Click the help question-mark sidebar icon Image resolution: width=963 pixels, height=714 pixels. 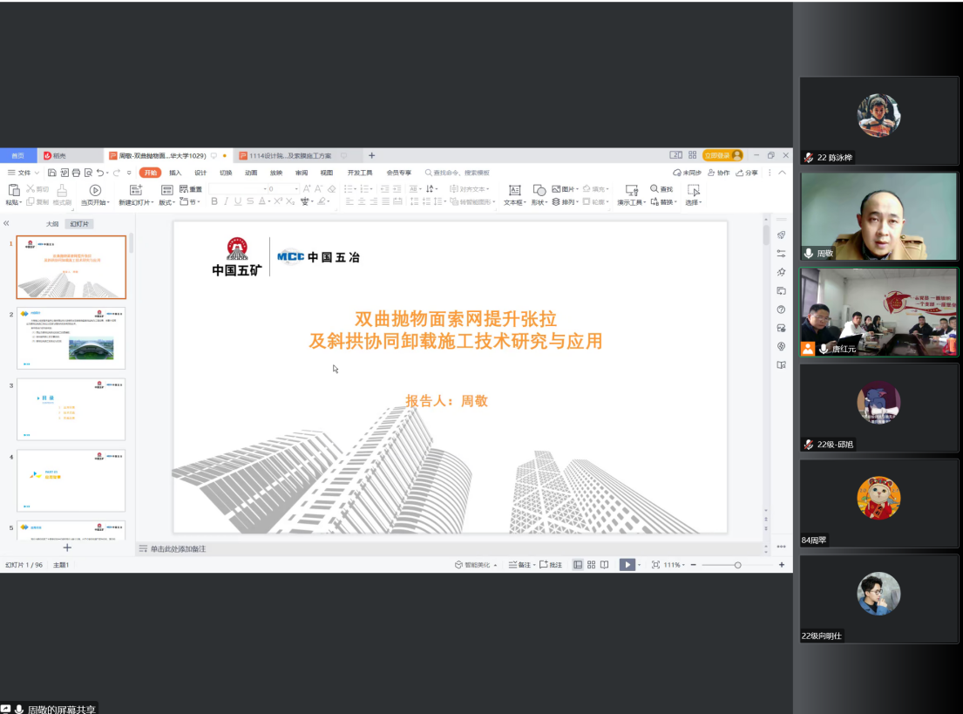pyautogui.click(x=781, y=309)
